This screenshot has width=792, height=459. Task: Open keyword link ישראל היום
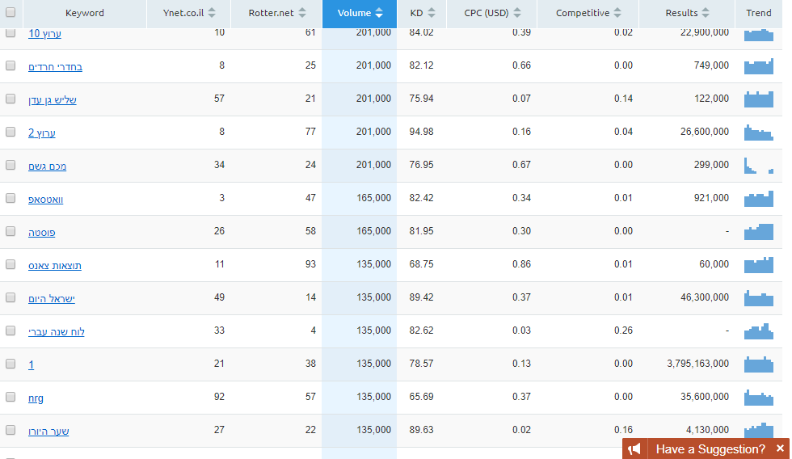(x=52, y=299)
